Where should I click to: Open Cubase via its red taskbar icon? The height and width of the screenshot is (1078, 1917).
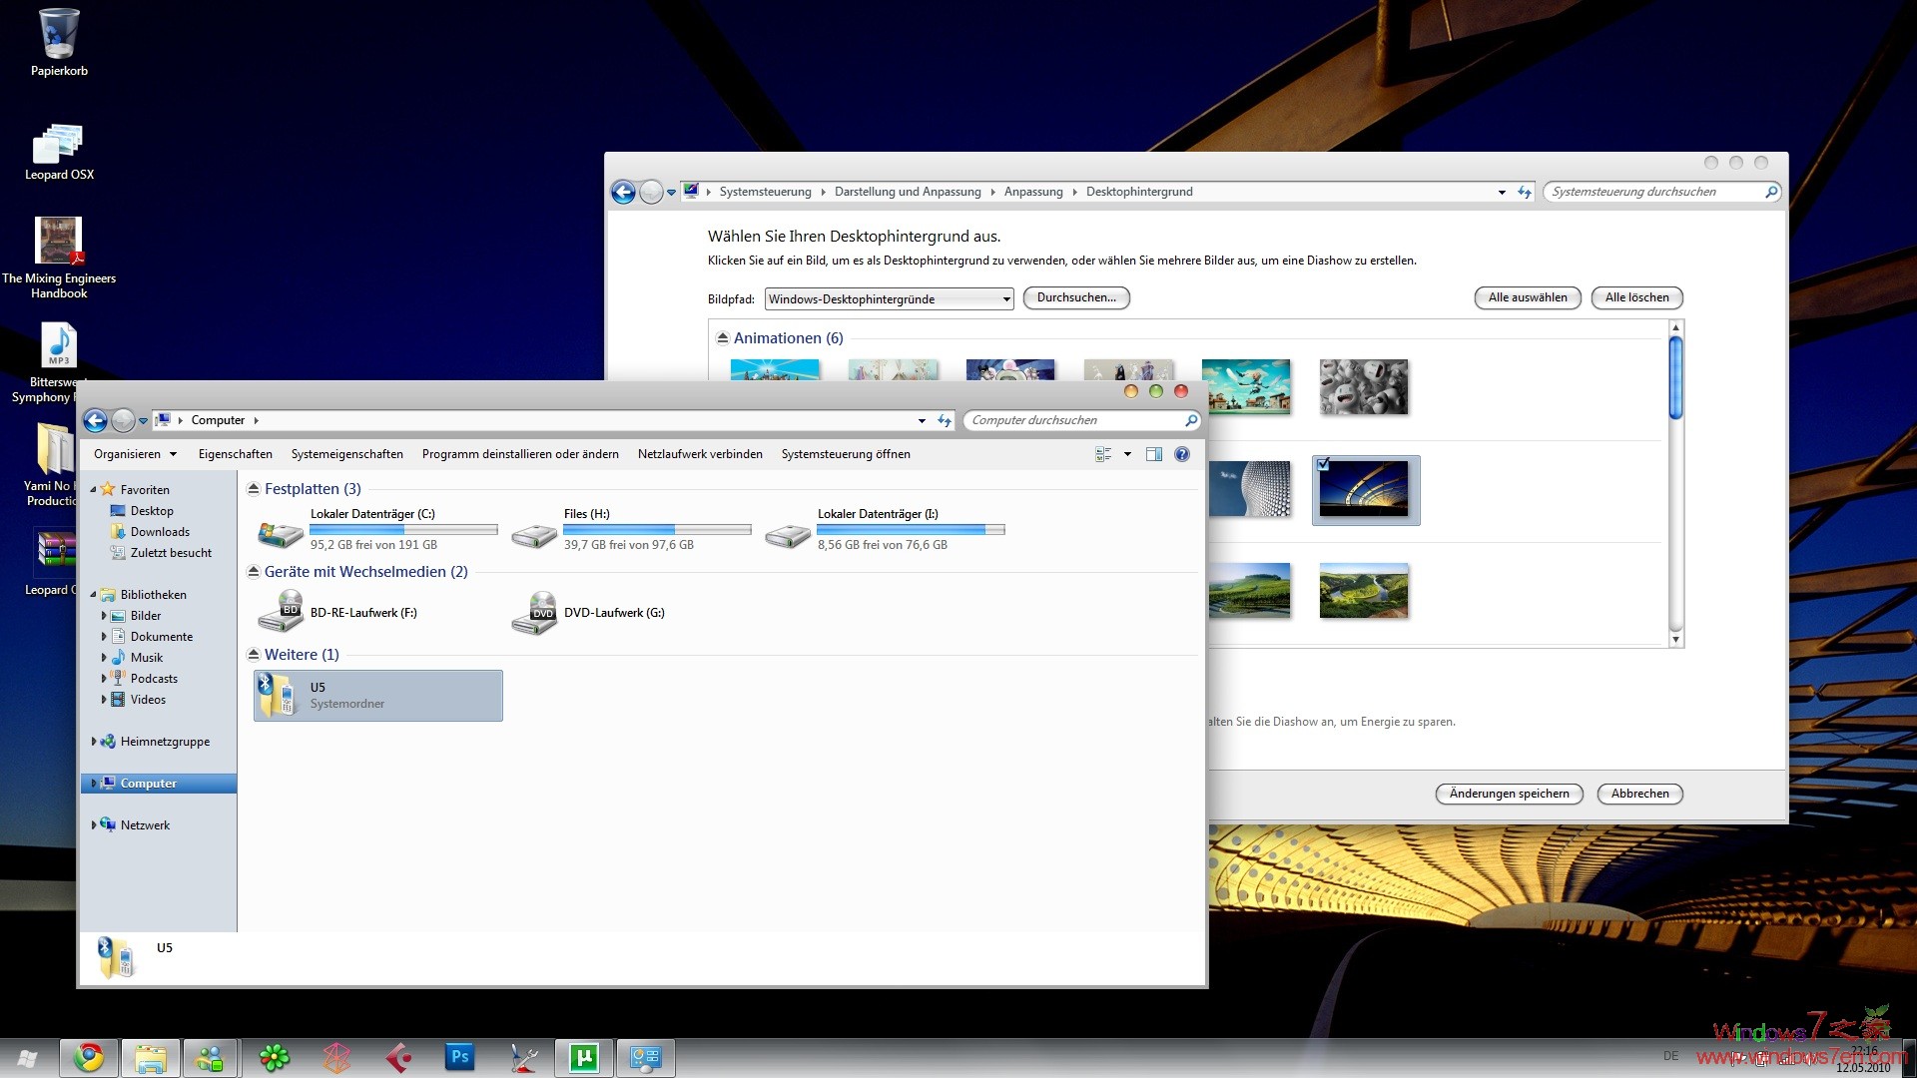(x=398, y=1057)
